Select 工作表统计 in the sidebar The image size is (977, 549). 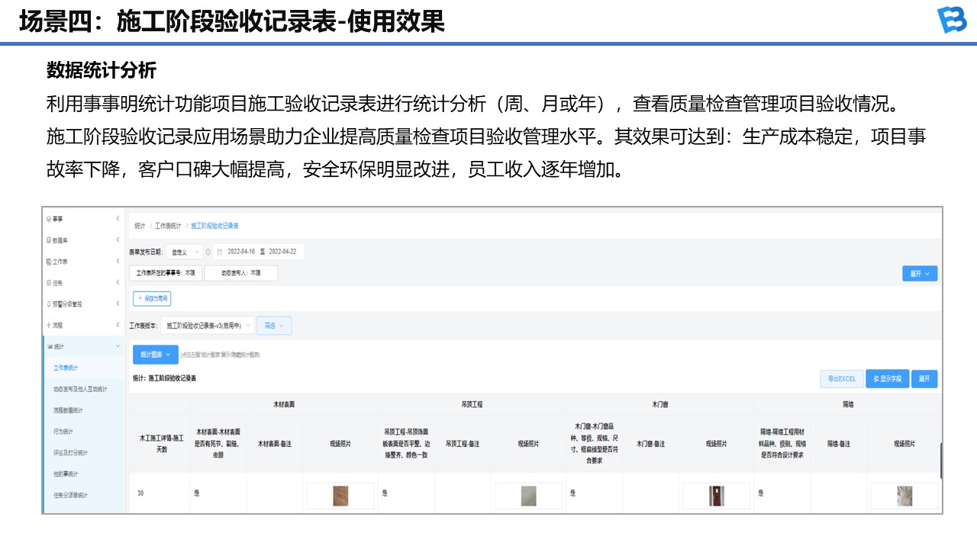point(66,368)
